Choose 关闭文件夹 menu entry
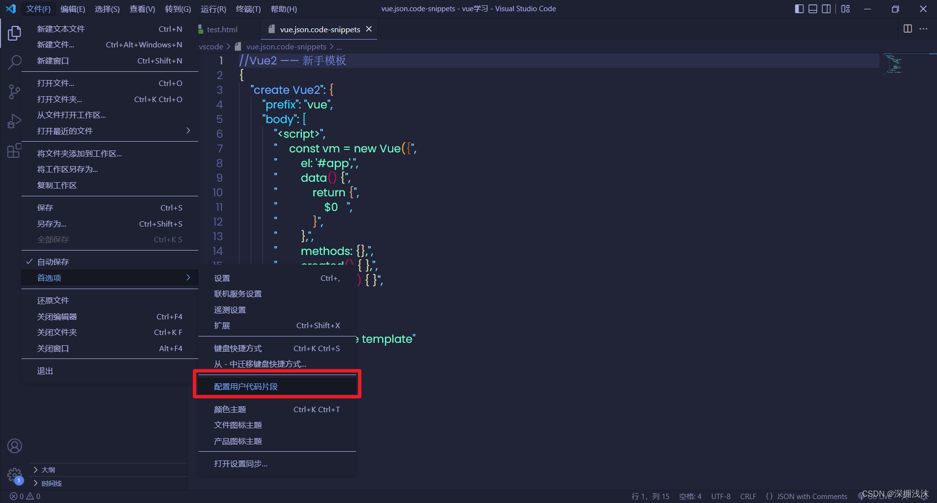Image resolution: width=937 pixels, height=503 pixels. click(110, 332)
